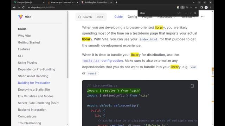Image resolution: width=225 pixels, height=126 pixels.
Task: Reload the page with refresh icon
Action: click(23, 7)
